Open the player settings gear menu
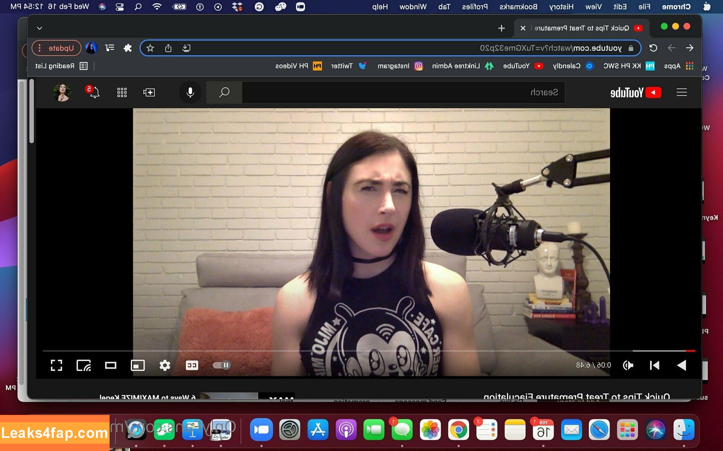723x451 pixels. (165, 365)
